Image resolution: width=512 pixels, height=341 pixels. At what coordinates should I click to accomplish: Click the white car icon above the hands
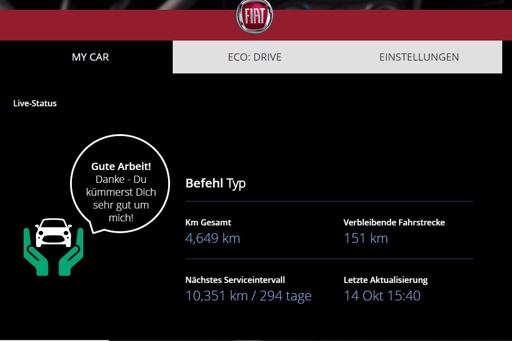point(53,232)
